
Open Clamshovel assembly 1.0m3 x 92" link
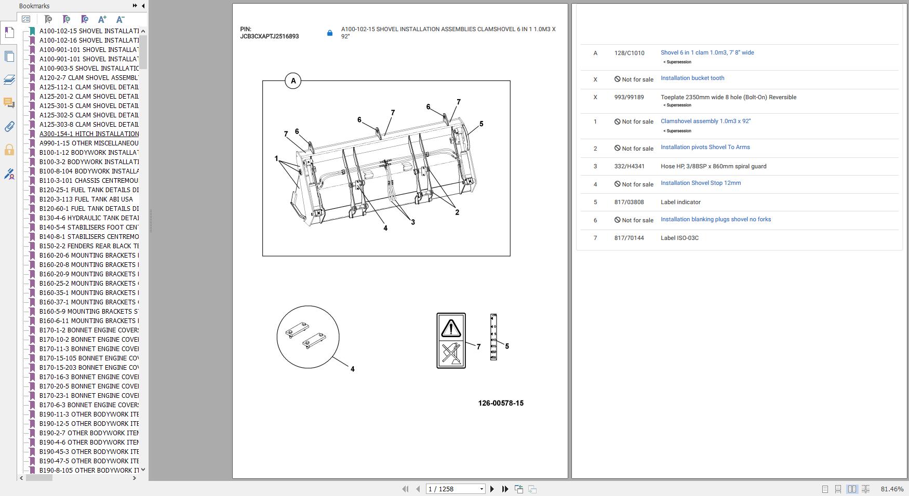pos(705,121)
